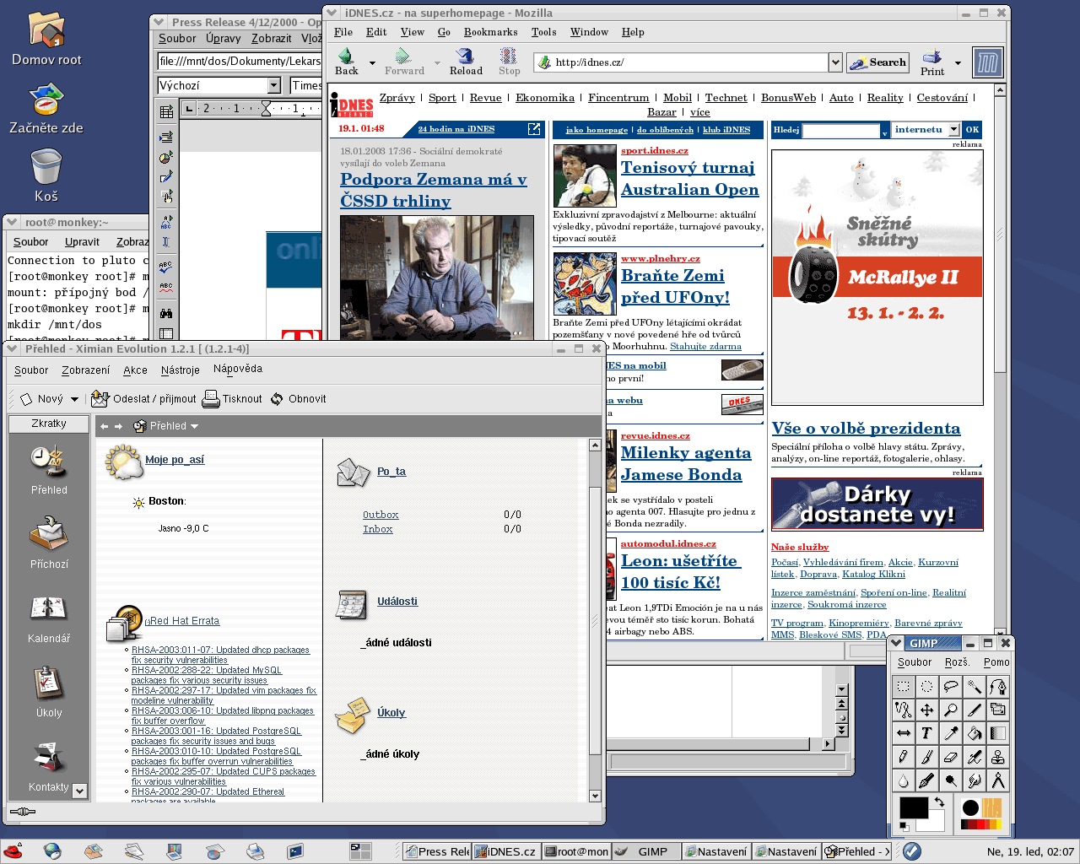This screenshot has height=864, width=1080.
Task: Open Příchozí inbox shortcut in Evolution sidebar
Action: coord(49,544)
